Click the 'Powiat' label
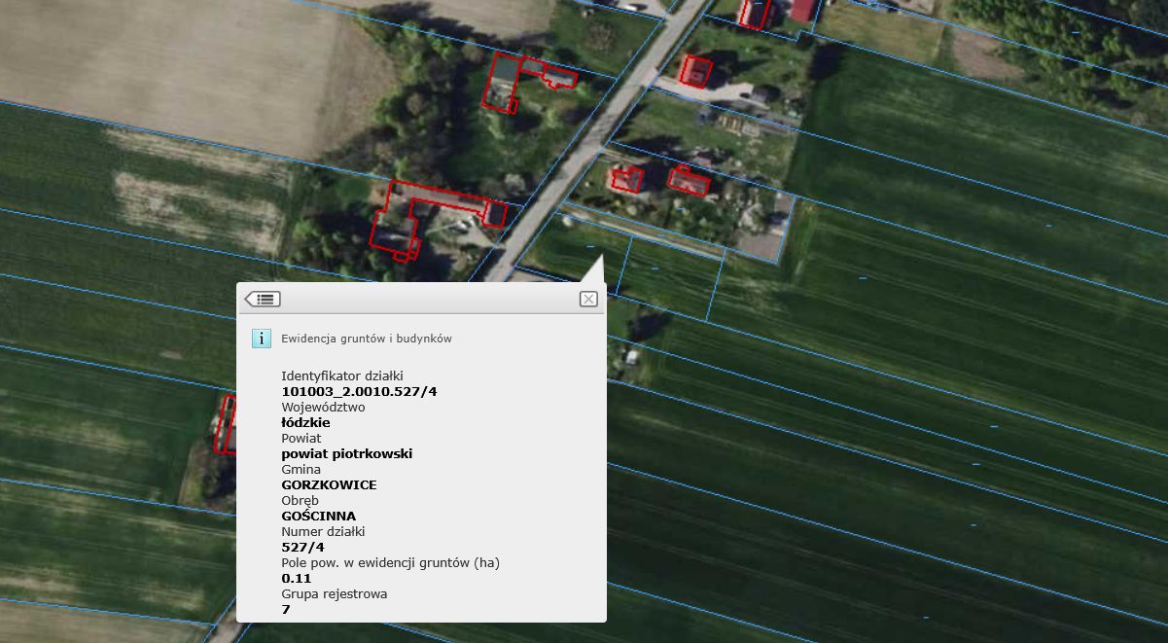 tap(301, 438)
